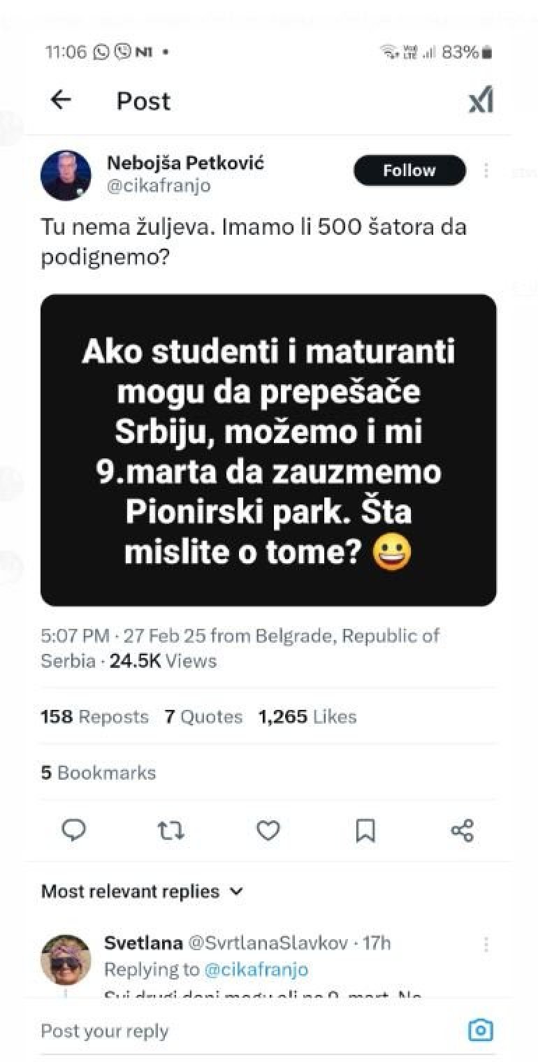
Task: Tap the reply speech bubble icon
Action: [x=73, y=830]
